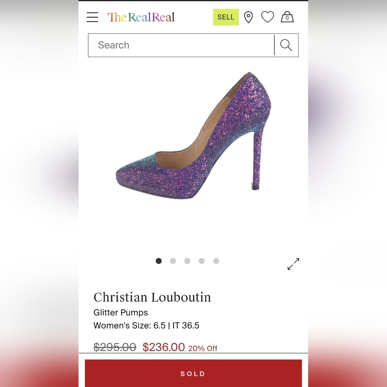387x387 pixels.
Task: Open the location finder icon
Action: [248, 17]
